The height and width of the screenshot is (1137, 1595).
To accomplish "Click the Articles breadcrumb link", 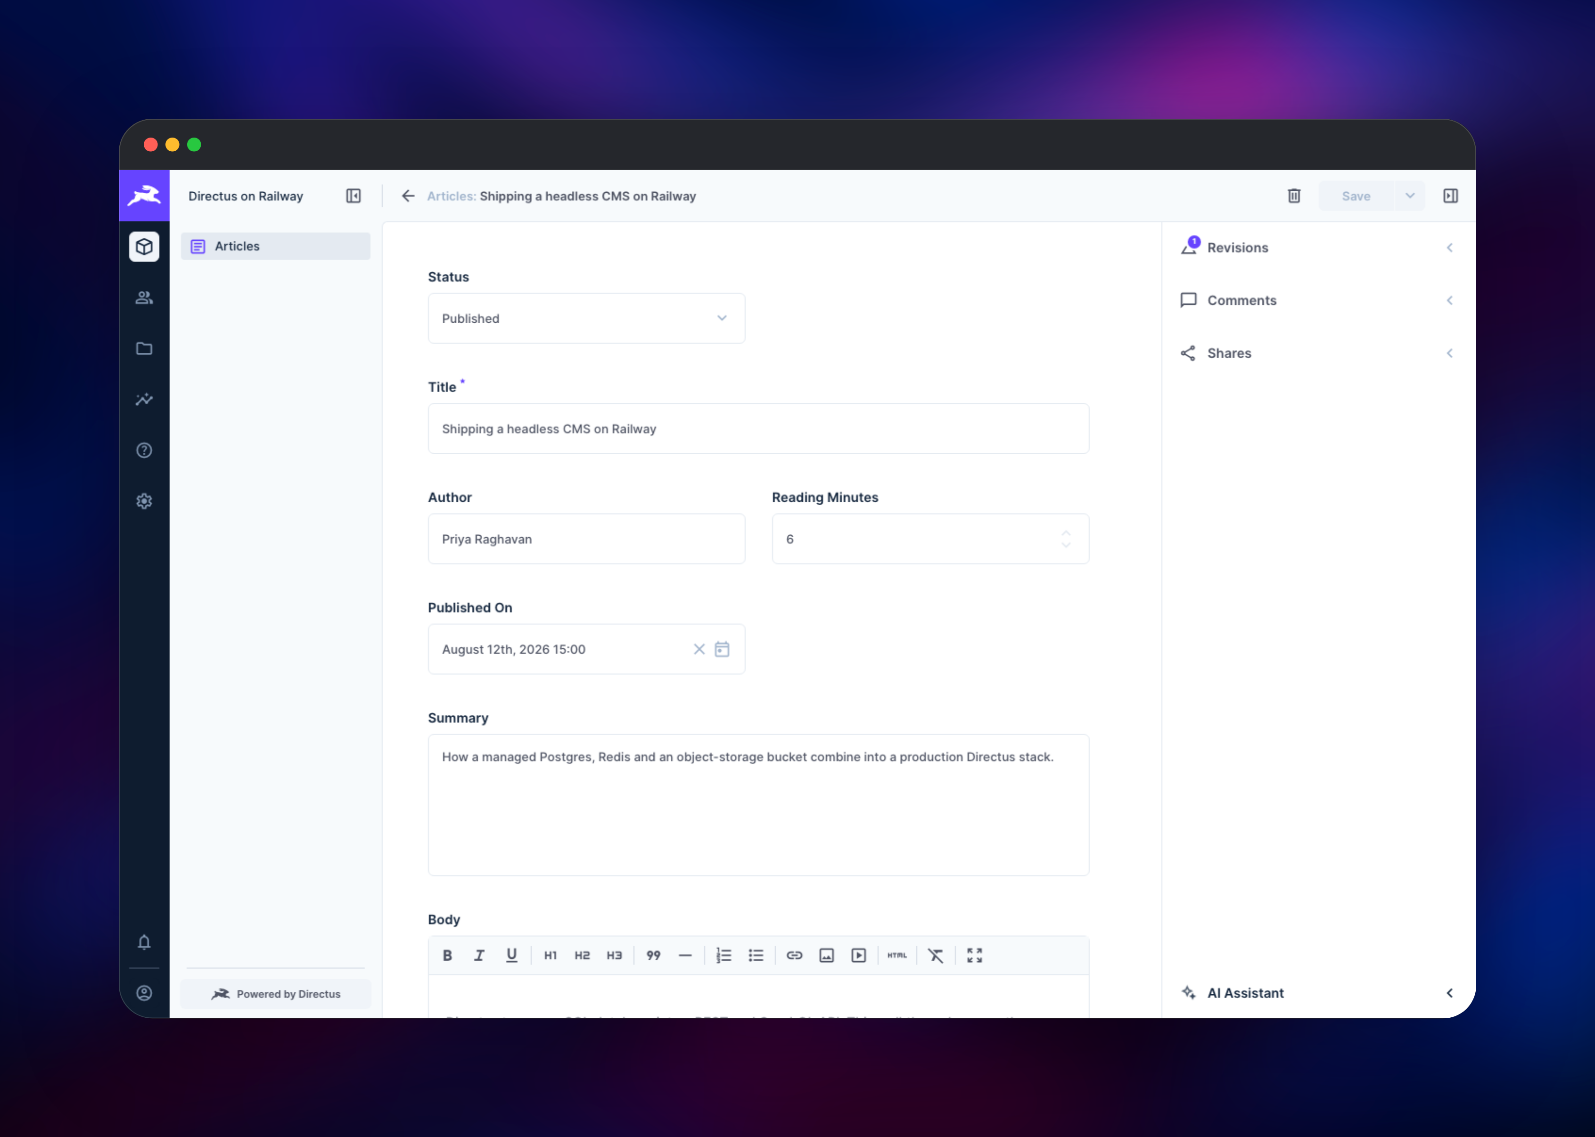I will tap(452, 196).
